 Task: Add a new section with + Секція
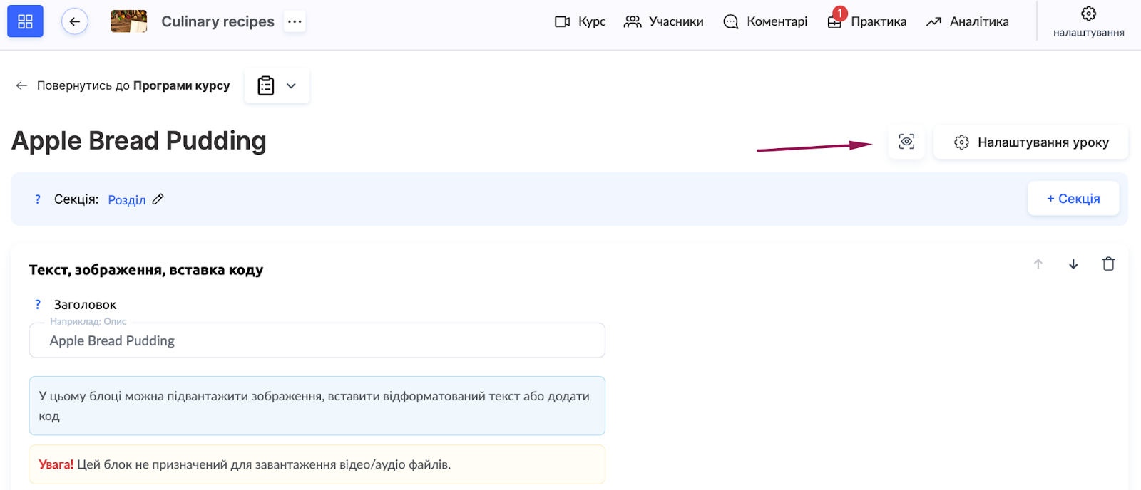click(x=1073, y=199)
